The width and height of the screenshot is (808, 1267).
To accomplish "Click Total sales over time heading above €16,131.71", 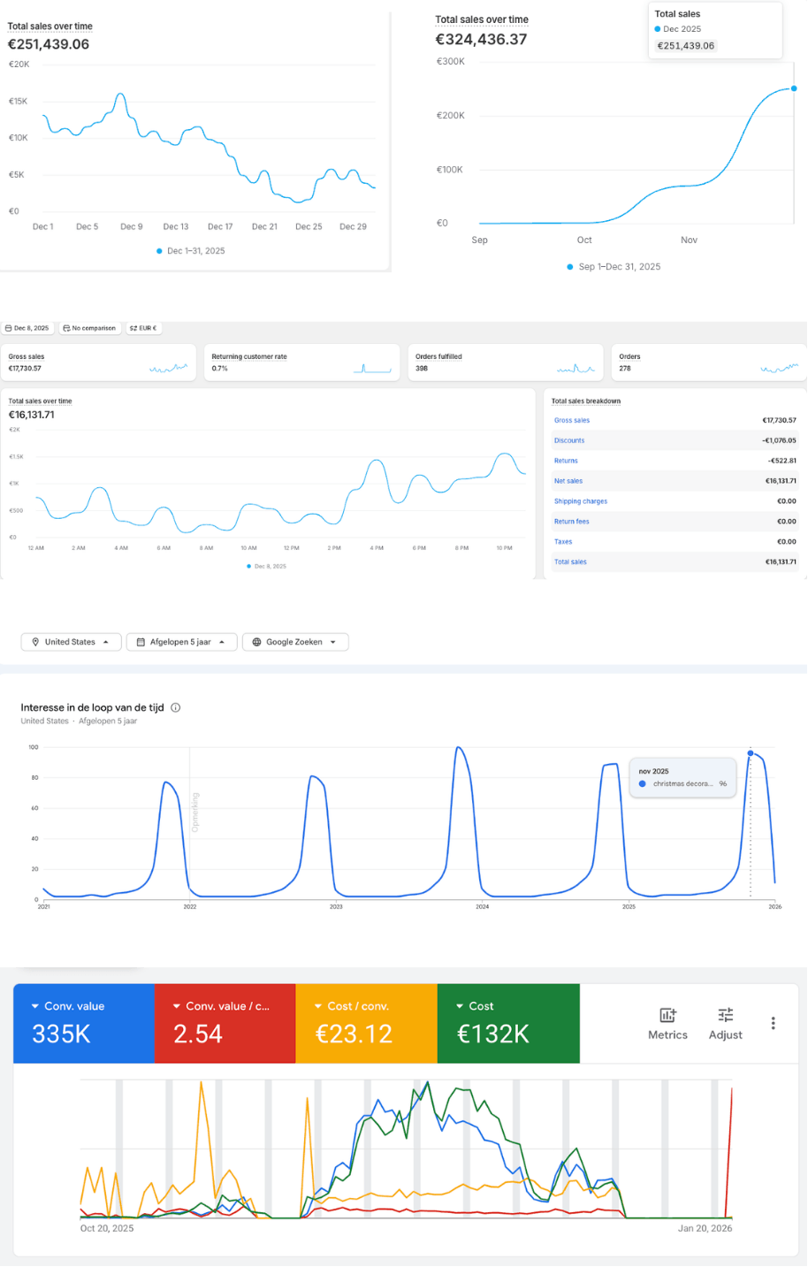I will point(41,401).
